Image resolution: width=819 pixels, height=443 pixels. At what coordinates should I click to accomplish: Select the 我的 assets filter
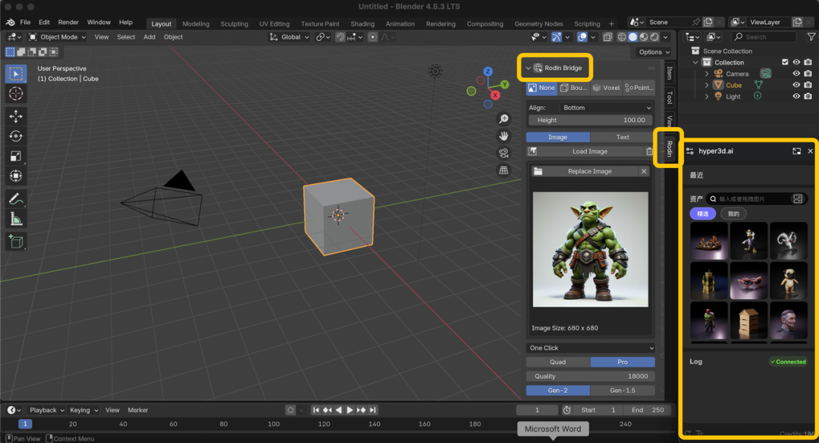tap(733, 214)
